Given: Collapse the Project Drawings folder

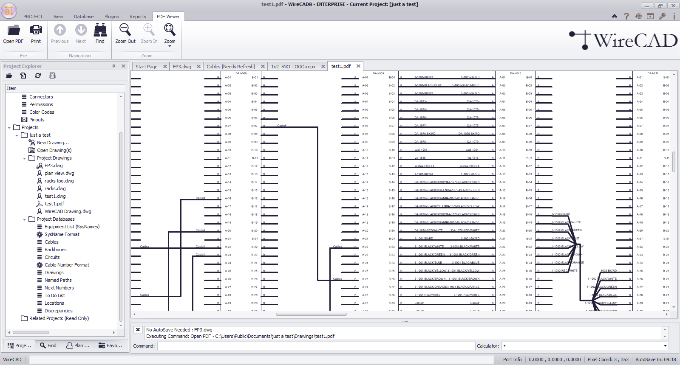Looking at the screenshot, I should [24, 158].
